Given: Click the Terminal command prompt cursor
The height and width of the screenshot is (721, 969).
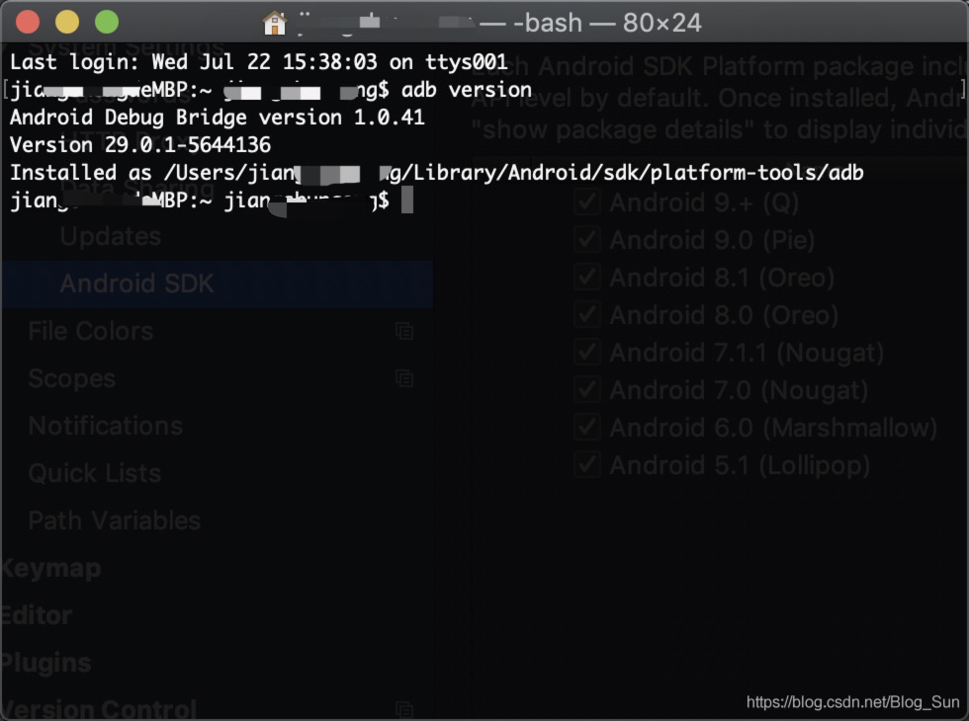Looking at the screenshot, I should (406, 200).
